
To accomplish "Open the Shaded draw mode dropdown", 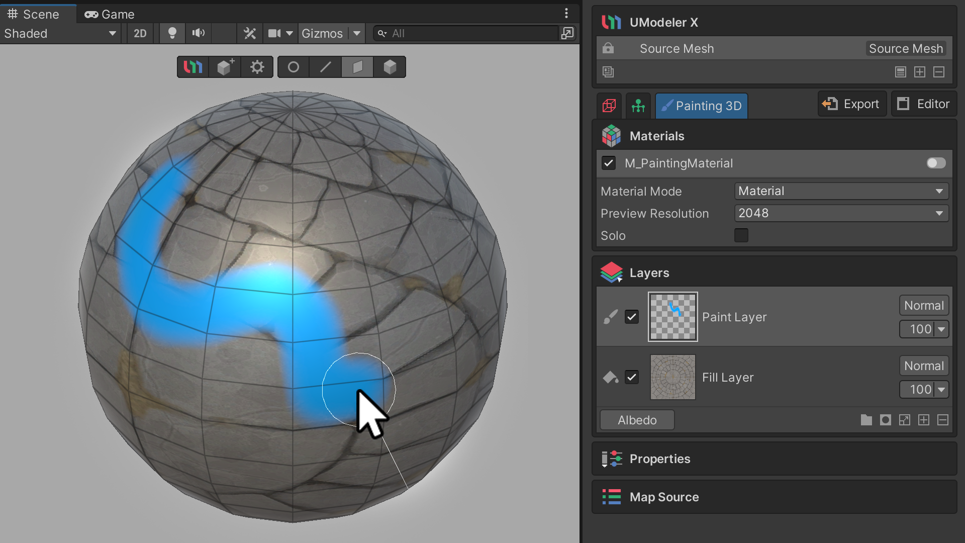I will (x=60, y=33).
